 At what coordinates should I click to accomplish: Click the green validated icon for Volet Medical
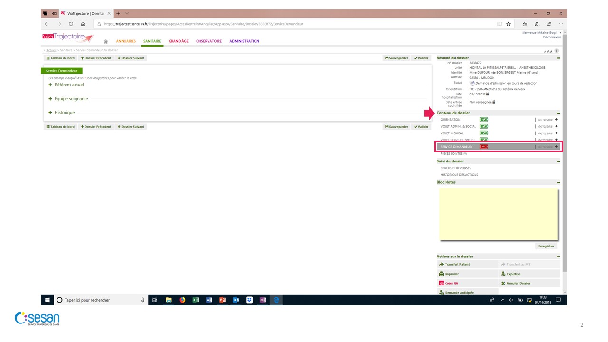(484, 133)
